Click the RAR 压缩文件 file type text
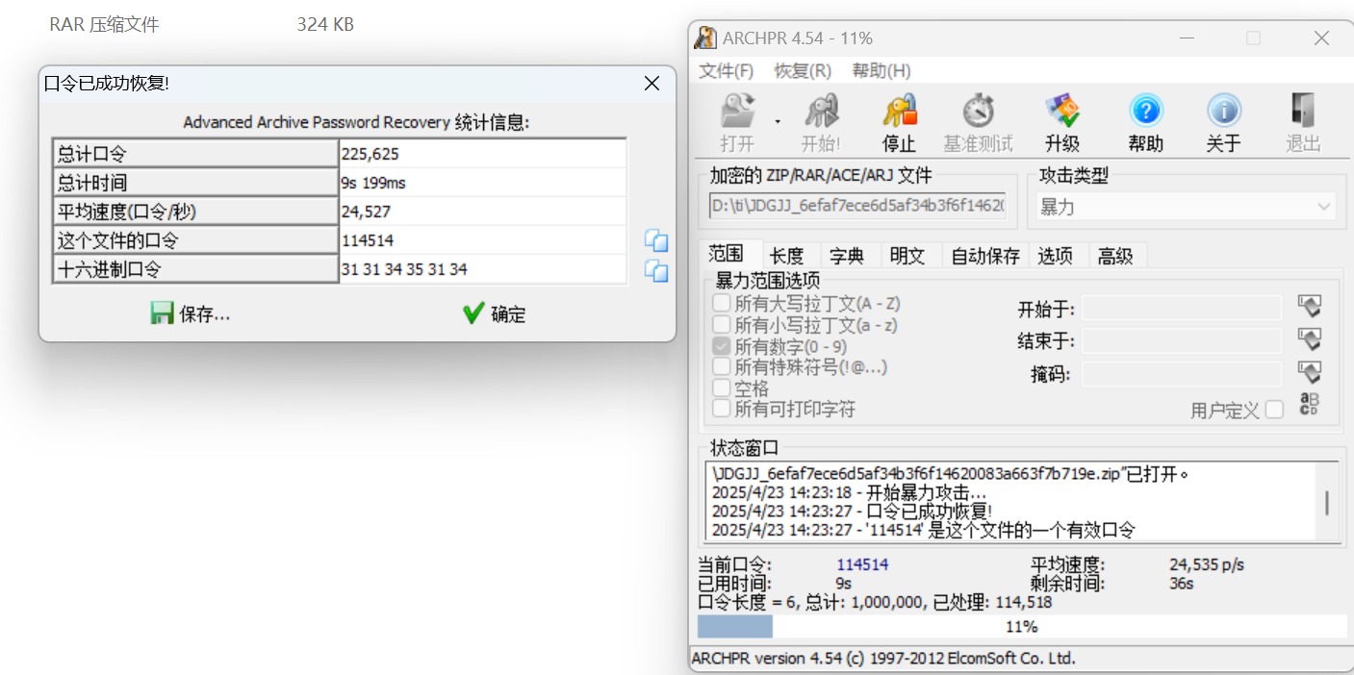This screenshot has width=1354, height=675. pyautogui.click(x=104, y=25)
